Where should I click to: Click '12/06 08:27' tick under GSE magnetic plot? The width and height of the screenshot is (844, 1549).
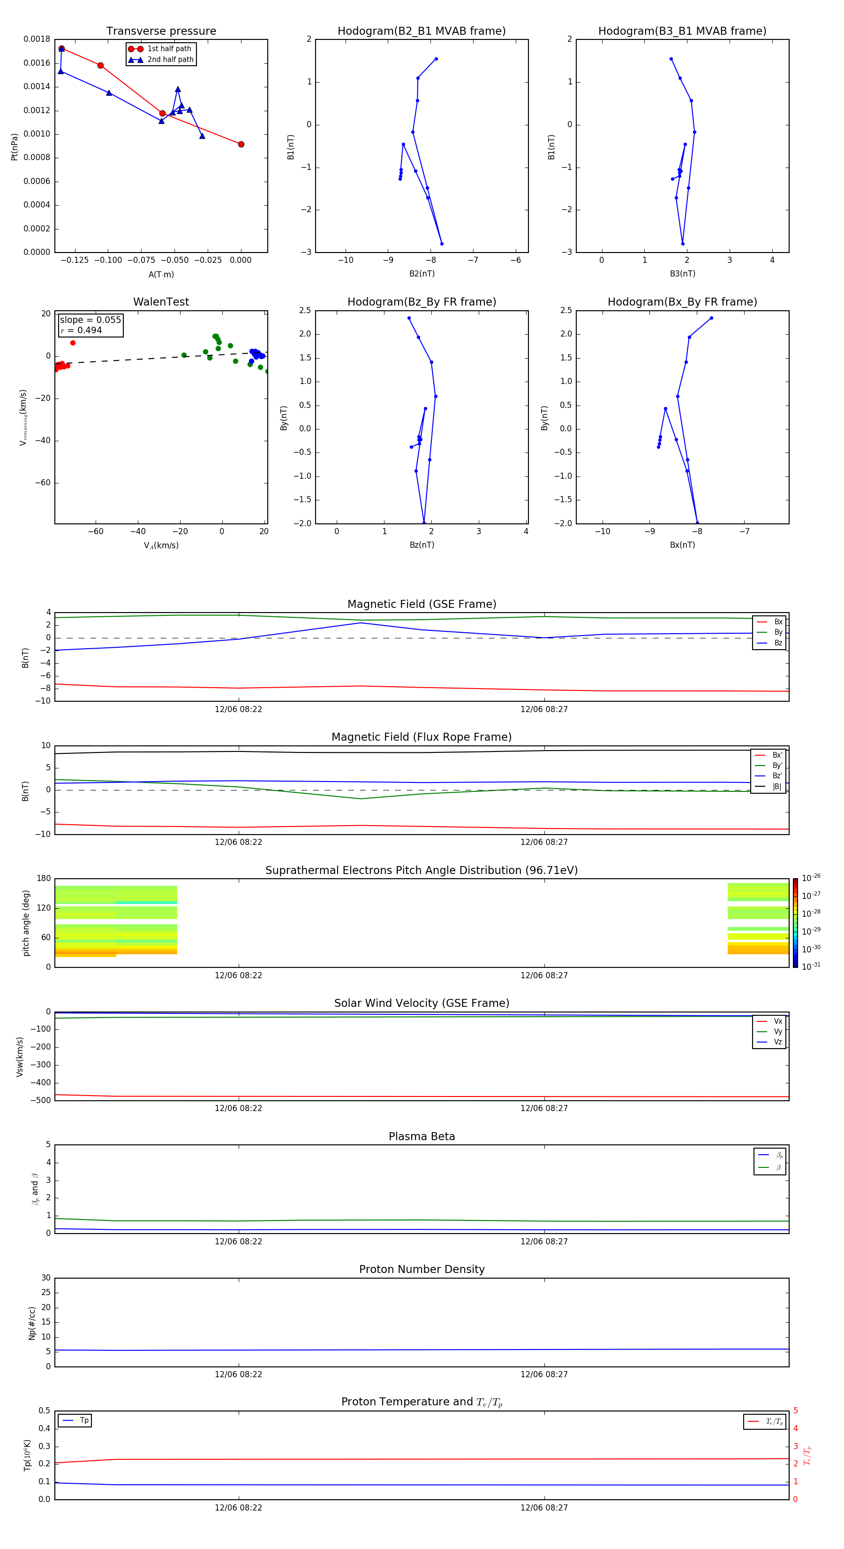544,710
